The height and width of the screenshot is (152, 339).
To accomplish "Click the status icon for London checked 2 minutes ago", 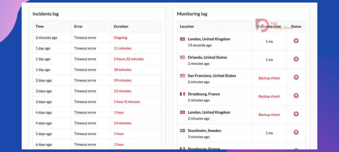I will click(x=296, y=114).
